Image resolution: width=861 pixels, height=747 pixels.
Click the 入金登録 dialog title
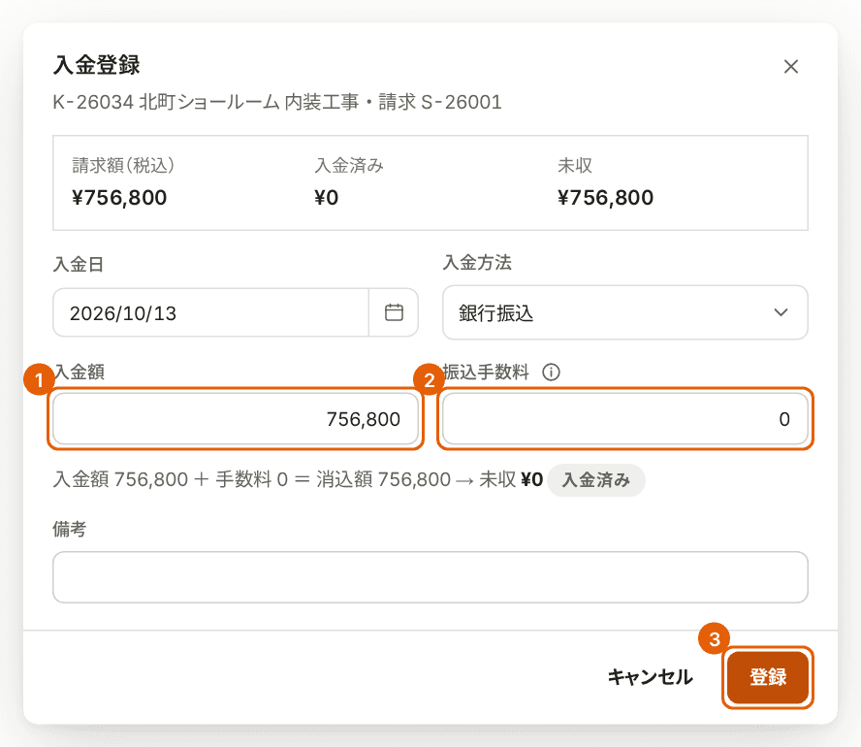point(97,65)
